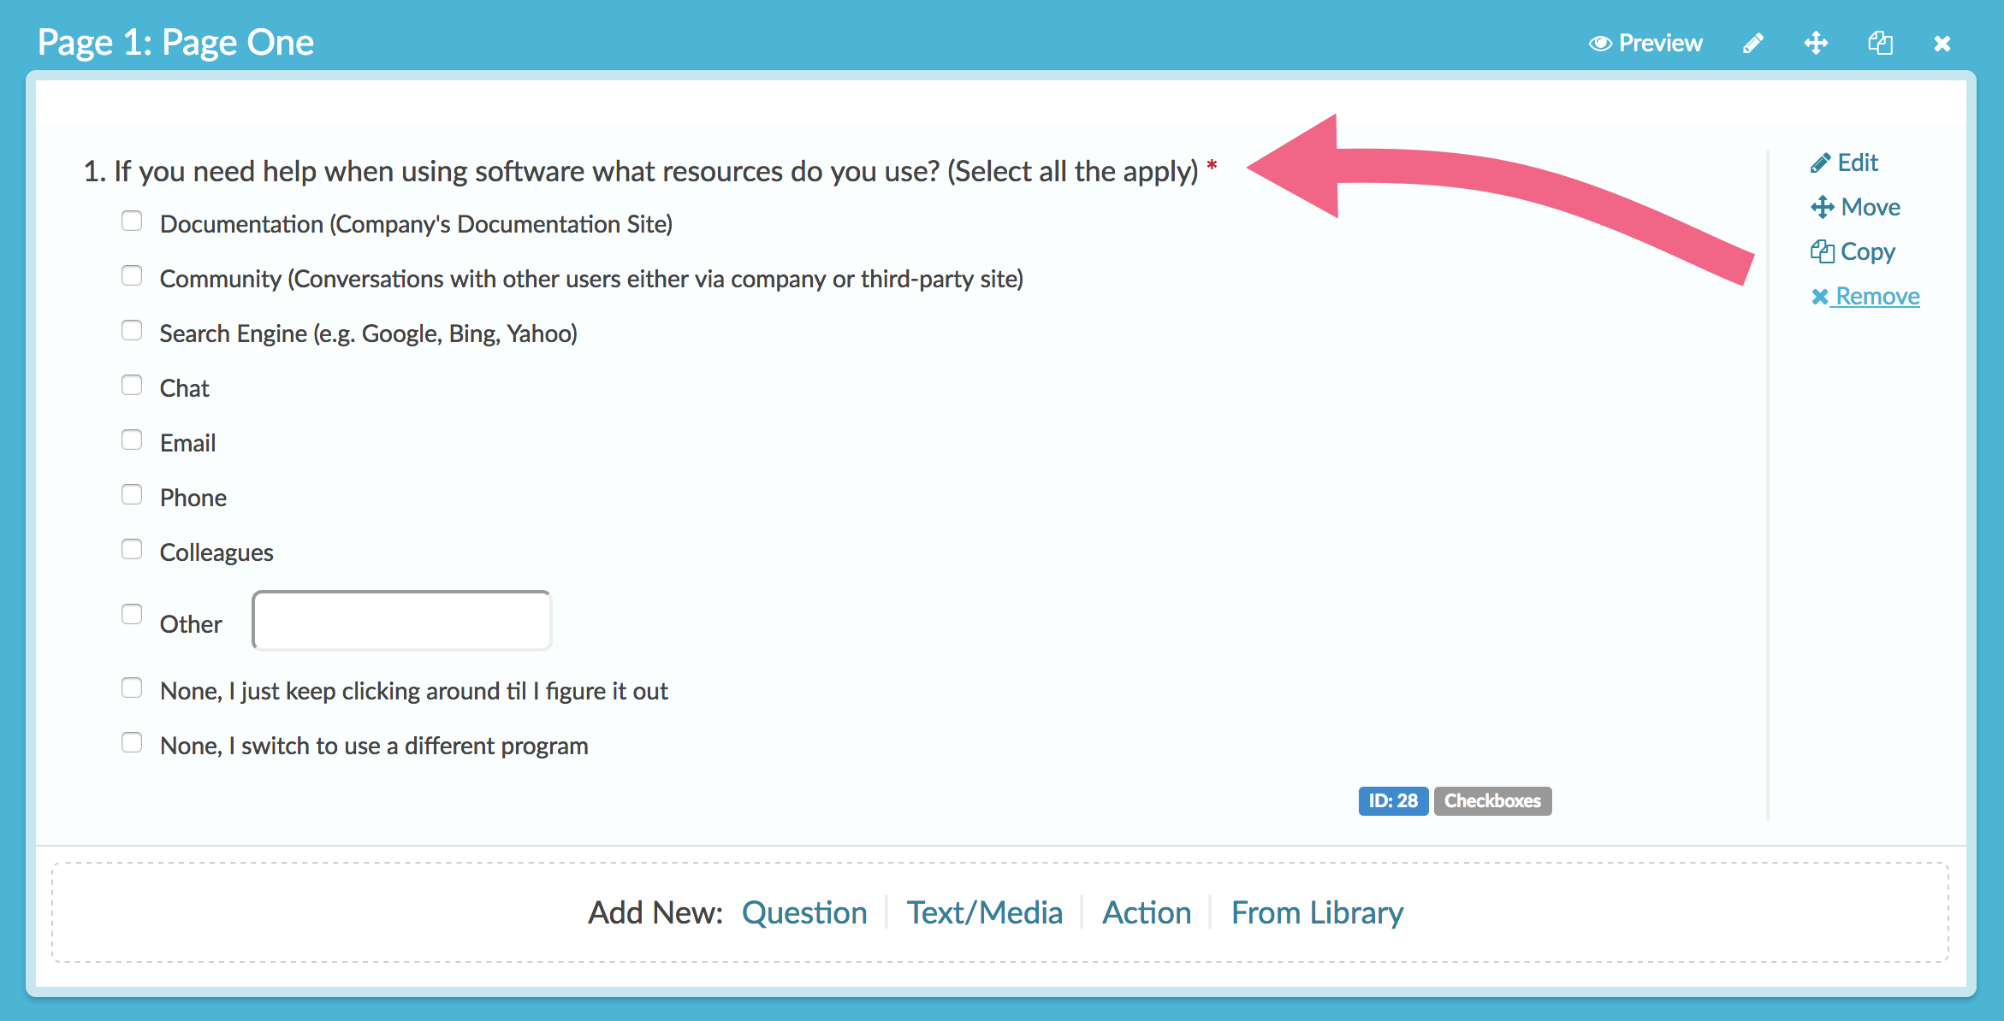Check the Other option checkbox
Screen dimensions: 2004x1021
[x=132, y=615]
